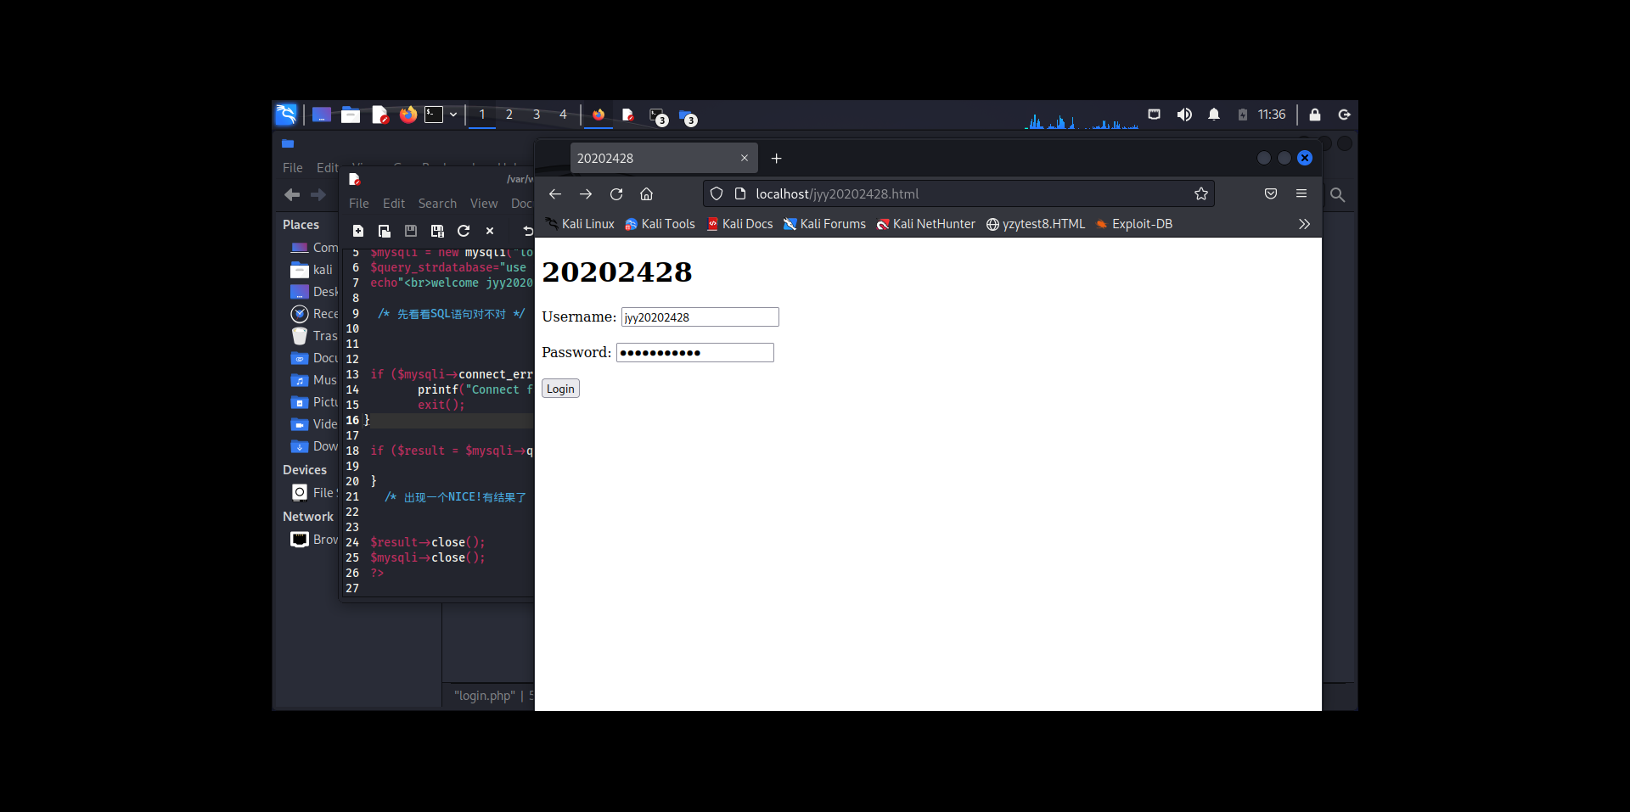Screen dimensions: 1630x812
Task: Focus the Firefox window in the taskbar
Action: [x=599, y=115]
